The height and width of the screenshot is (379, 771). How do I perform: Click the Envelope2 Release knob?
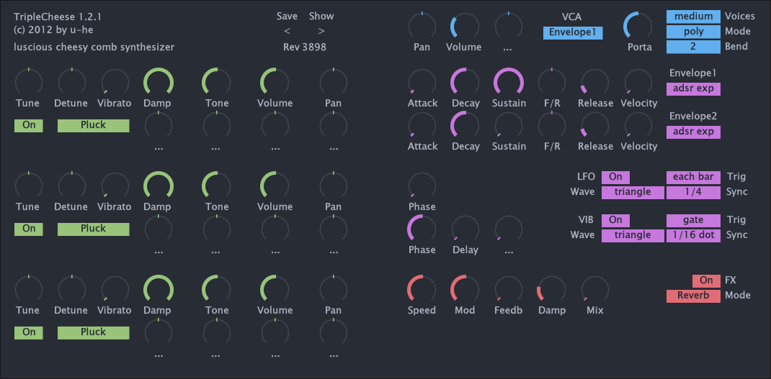595,124
